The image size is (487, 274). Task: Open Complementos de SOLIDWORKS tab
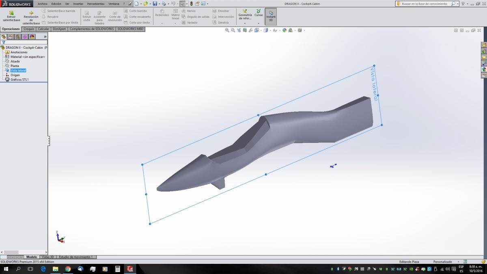(x=92, y=29)
